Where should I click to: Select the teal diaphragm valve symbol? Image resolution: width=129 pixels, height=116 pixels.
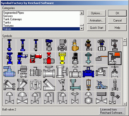coord(88,58)
